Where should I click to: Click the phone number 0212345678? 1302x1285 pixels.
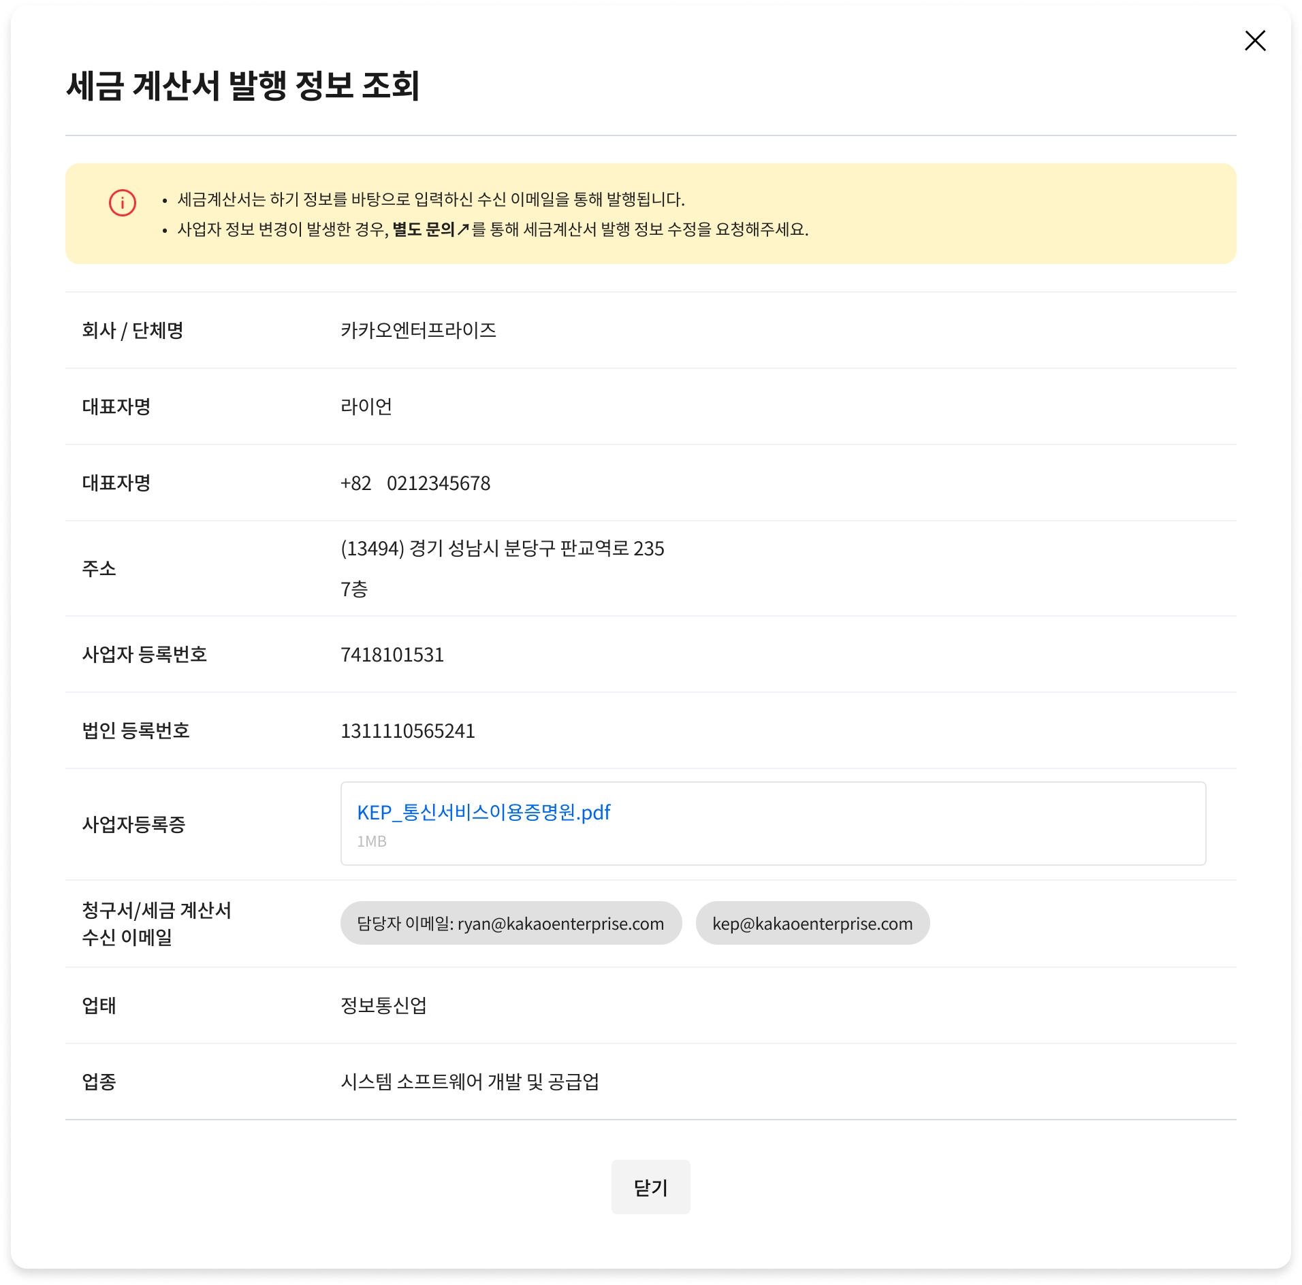[438, 483]
